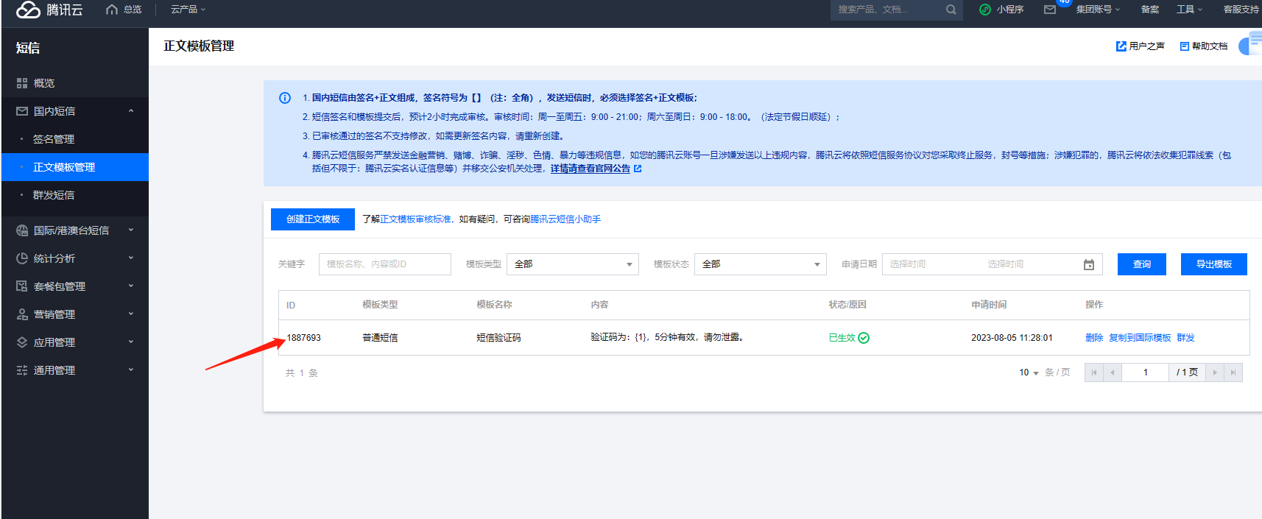Click the 导出模板 export button

point(1213,264)
